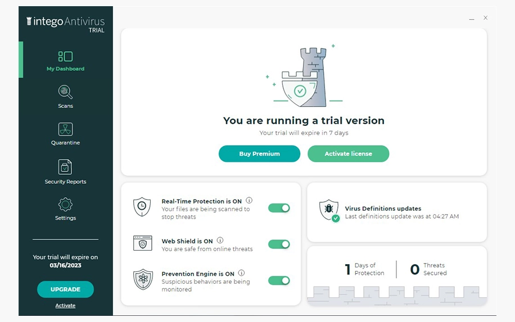The width and height of the screenshot is (515, 322).
Task: Click 'Suspicious behaviors are being monitored' text
Action: point(206,285)
